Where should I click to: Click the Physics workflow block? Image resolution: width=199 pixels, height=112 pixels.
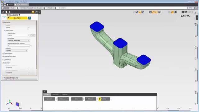[90, 99]
